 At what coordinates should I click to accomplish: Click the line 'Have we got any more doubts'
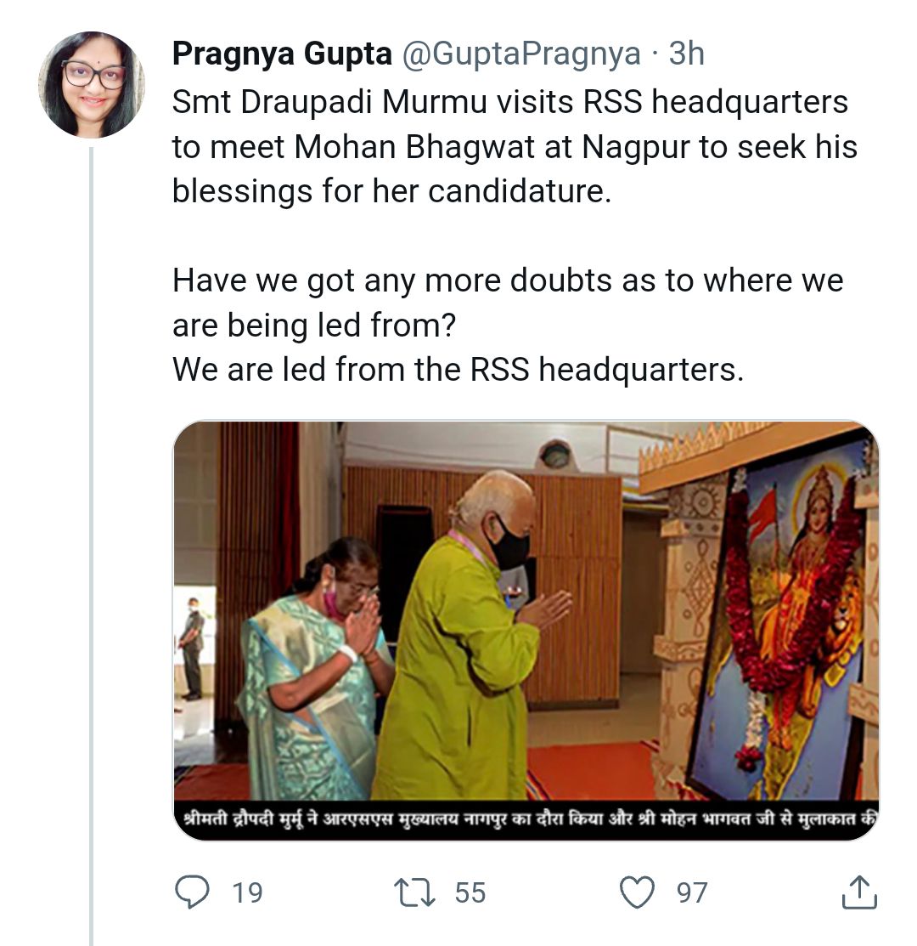(x=507, y=280)
